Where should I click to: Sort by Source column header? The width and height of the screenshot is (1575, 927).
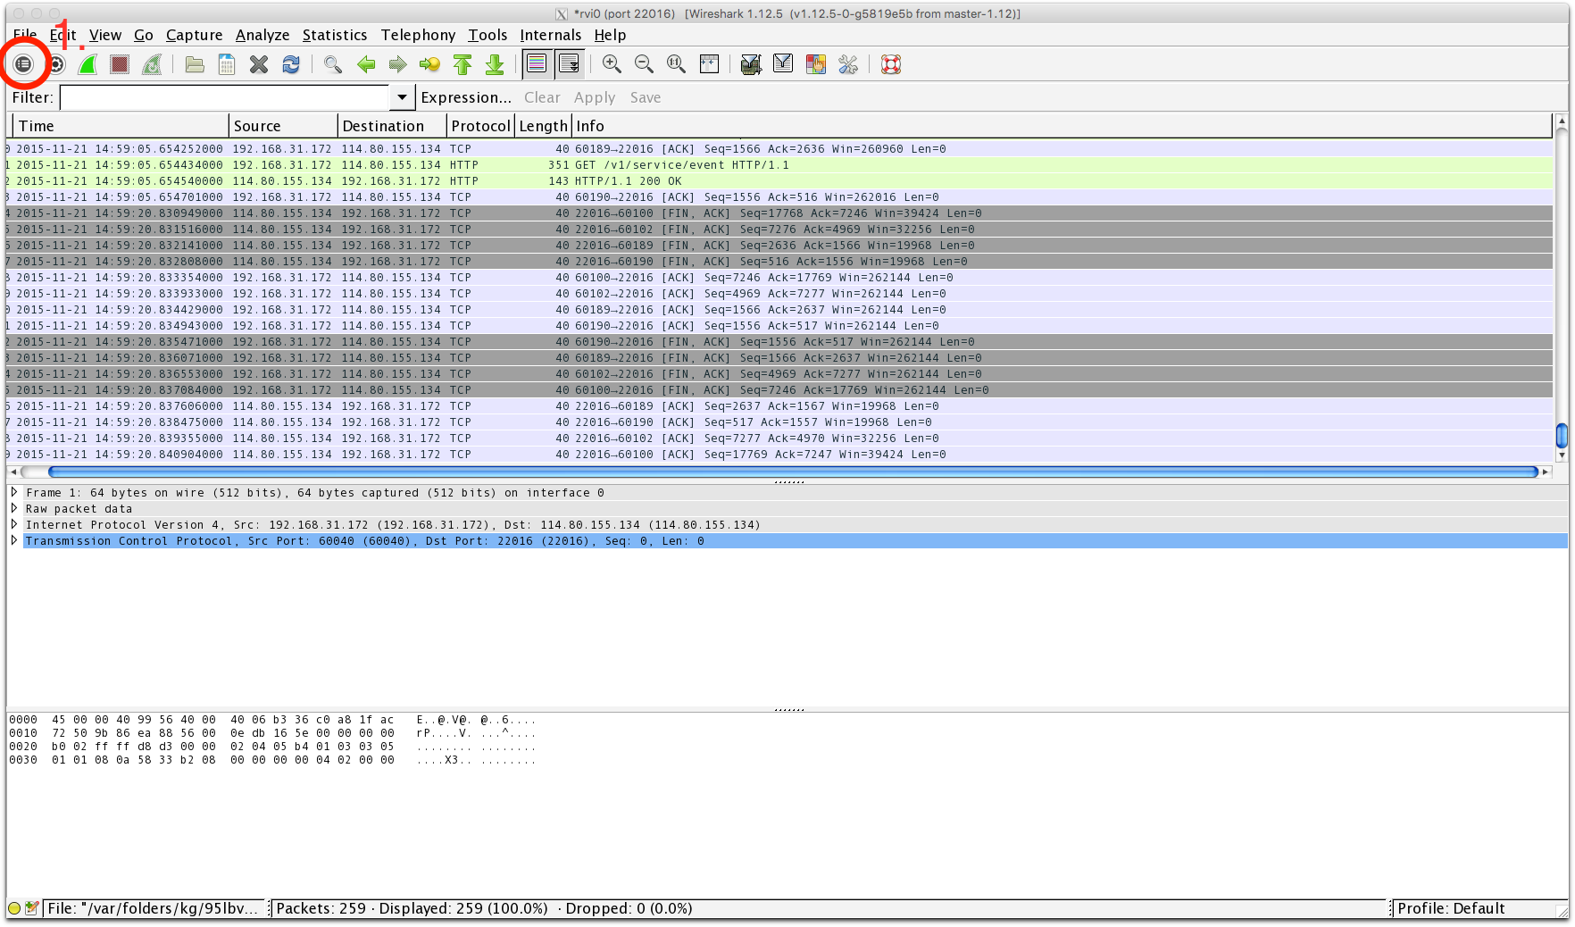283,126
